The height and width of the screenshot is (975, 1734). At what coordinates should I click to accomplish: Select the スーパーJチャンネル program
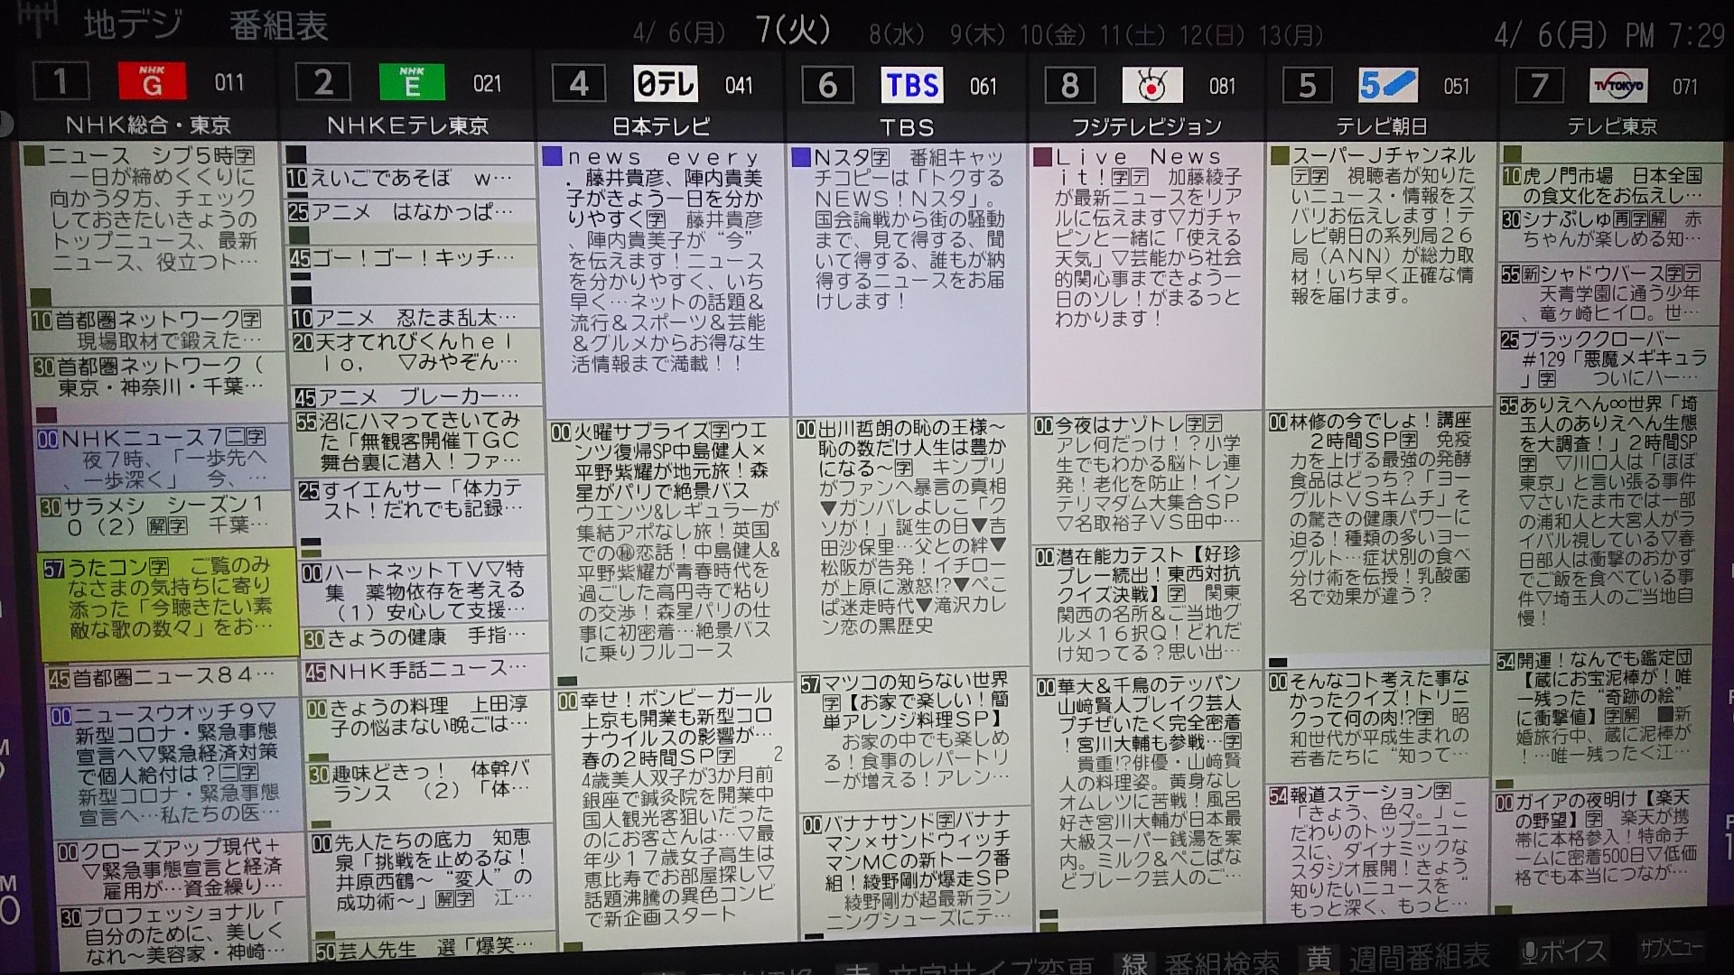point(1380,275)
